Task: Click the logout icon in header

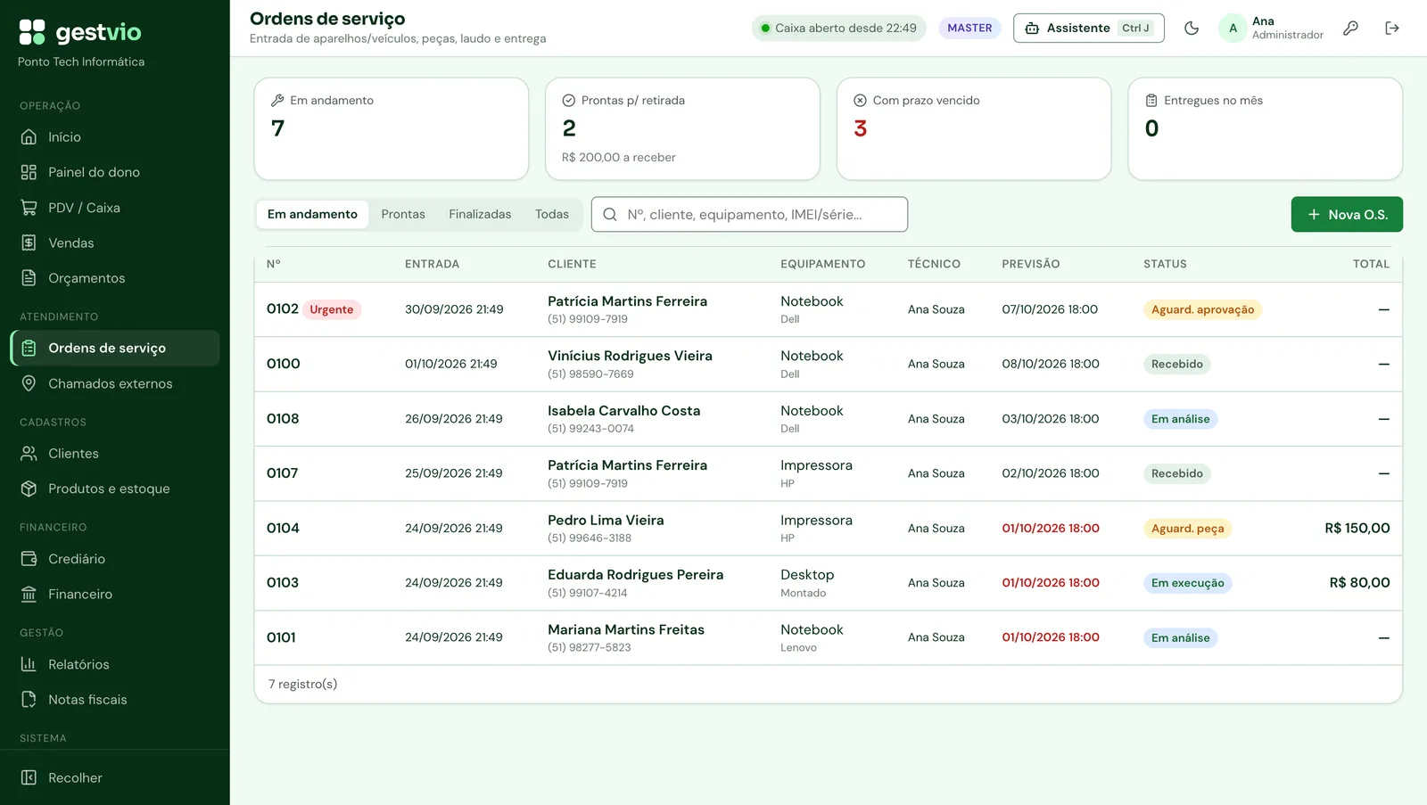Action: click(x=1392, y=28)
